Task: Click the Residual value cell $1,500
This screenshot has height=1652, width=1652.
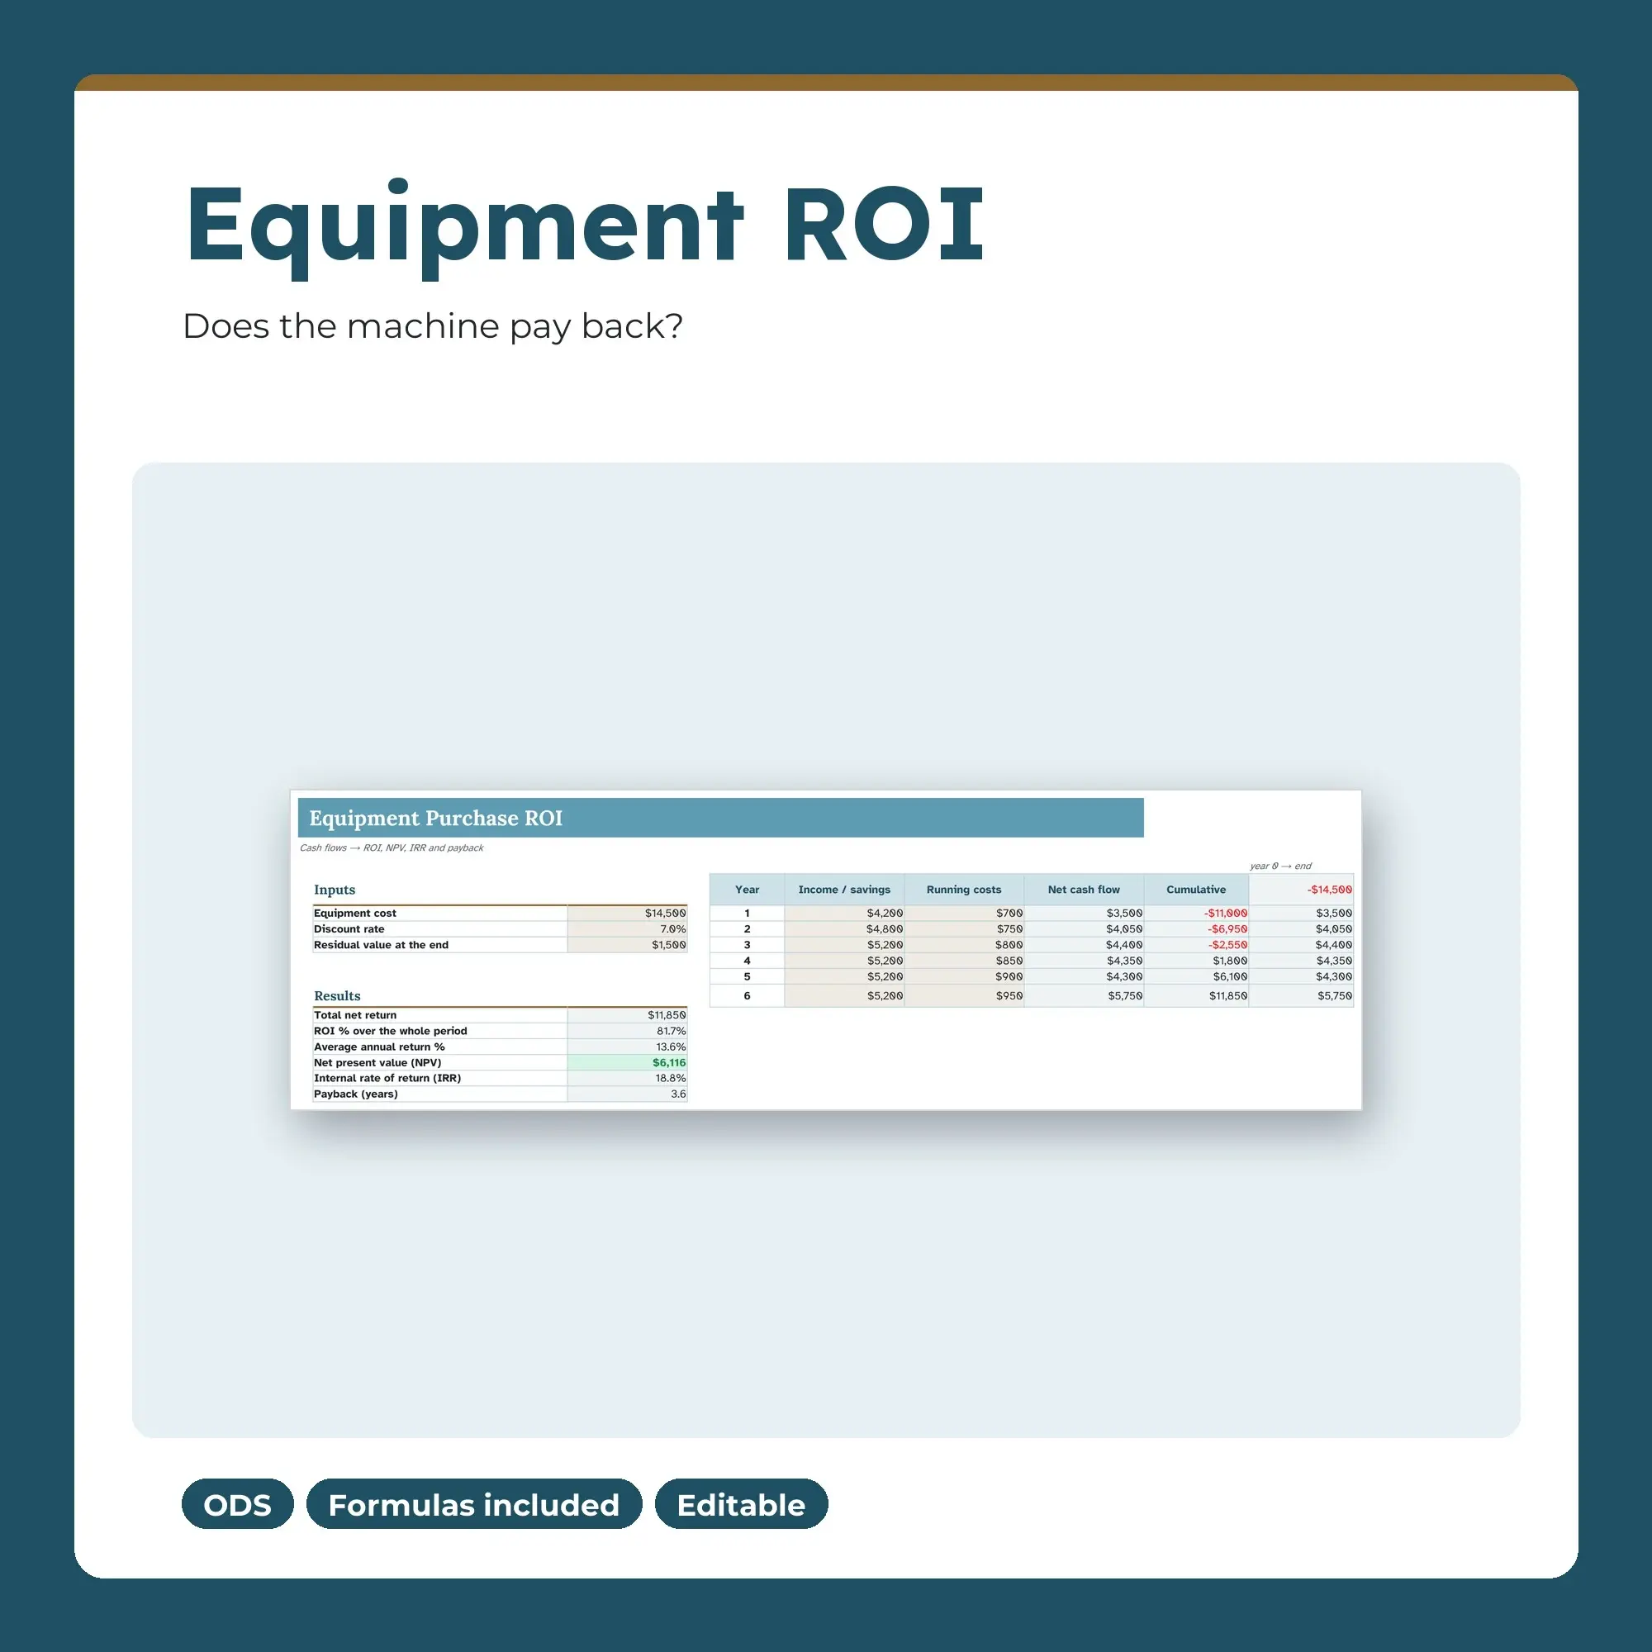Action: (x=627, y=945)
